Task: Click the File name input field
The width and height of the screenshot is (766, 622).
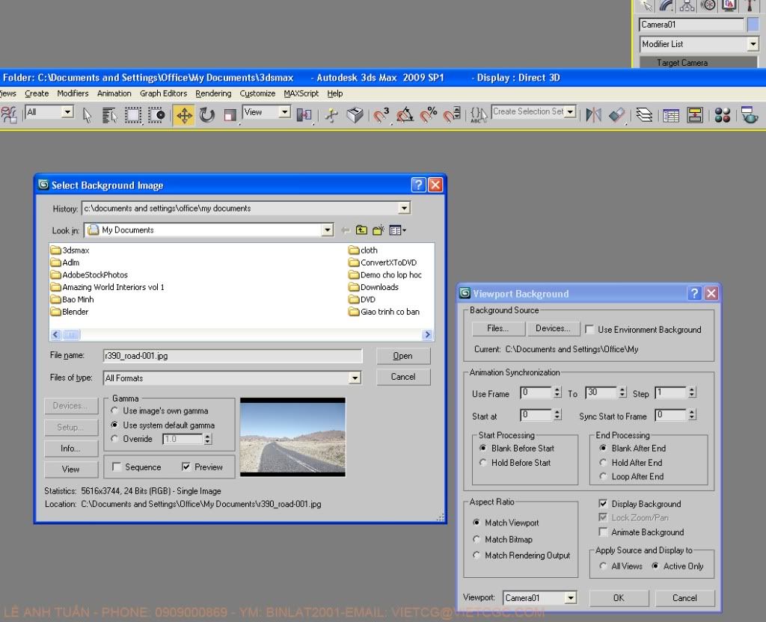Action: coord(233,356)
